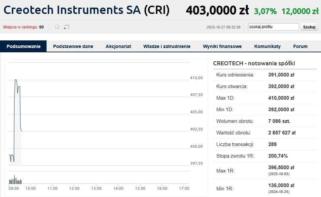The height and width of the screenshot is (197, 321).
Task: Click the 12:00 label on the time axis
Action: 74,188
